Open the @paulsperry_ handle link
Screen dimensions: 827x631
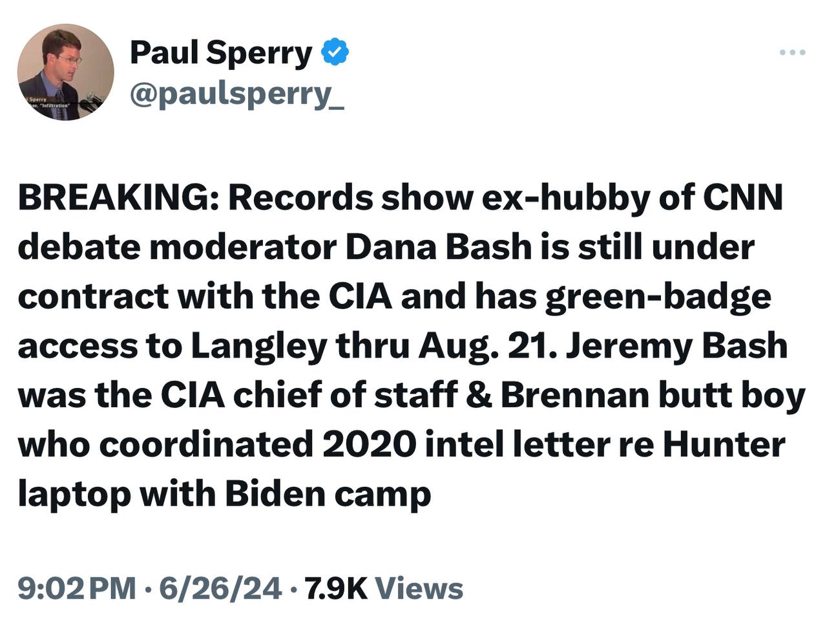(236, 95)
